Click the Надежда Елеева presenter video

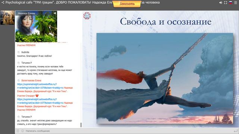36,26
